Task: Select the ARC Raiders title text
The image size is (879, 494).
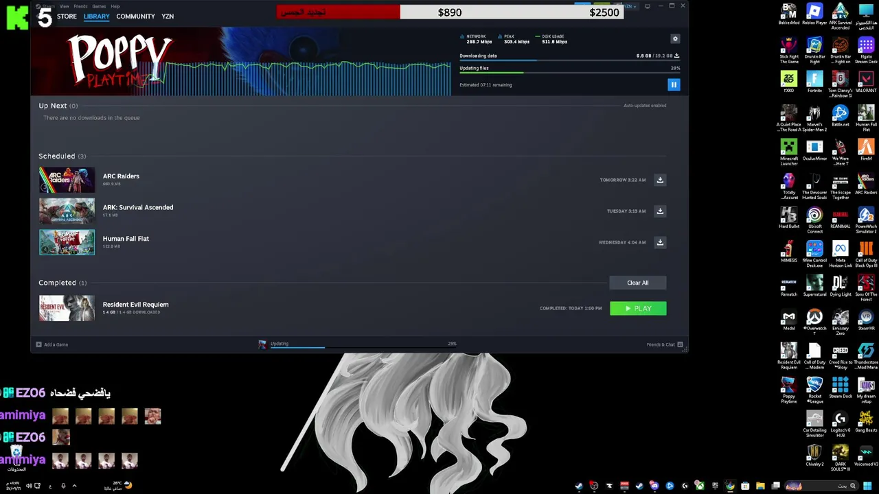Action: (x=121, y=176)
